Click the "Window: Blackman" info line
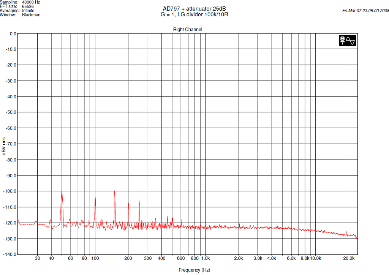The width and height of the screenshot is (389, 275). pos(20,15)
